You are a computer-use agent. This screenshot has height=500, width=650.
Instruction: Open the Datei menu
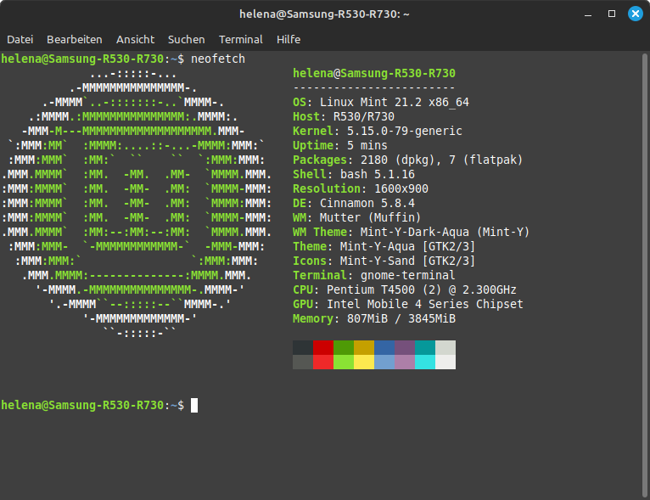[20, 39]
